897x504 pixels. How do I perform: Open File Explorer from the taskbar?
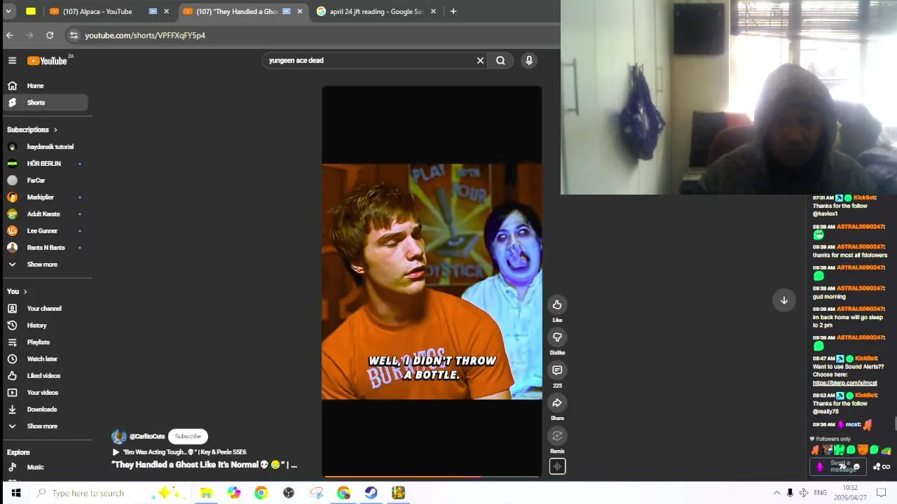[206, 493]
